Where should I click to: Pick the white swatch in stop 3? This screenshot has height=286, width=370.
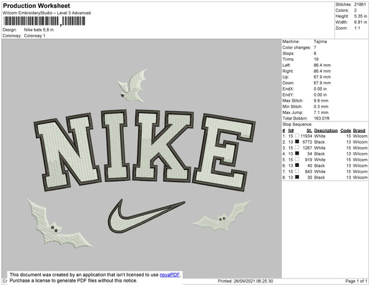(297, 147)
